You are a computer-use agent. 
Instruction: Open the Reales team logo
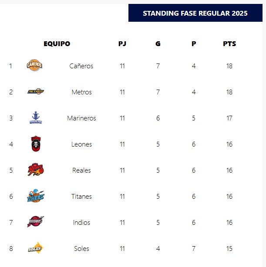click(x=35, y=170)
